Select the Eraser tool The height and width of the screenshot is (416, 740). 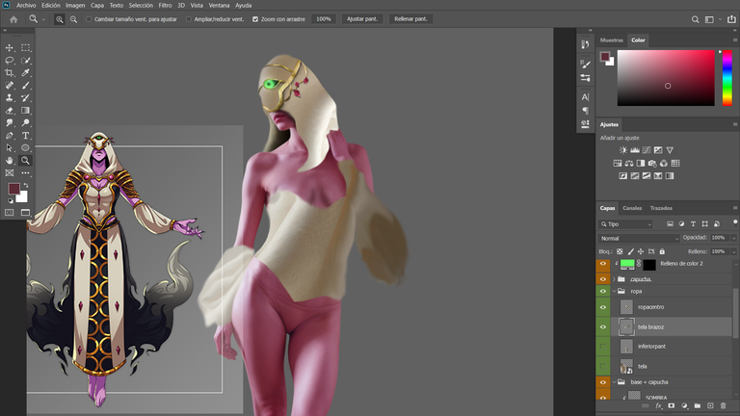tap(9, 111)
